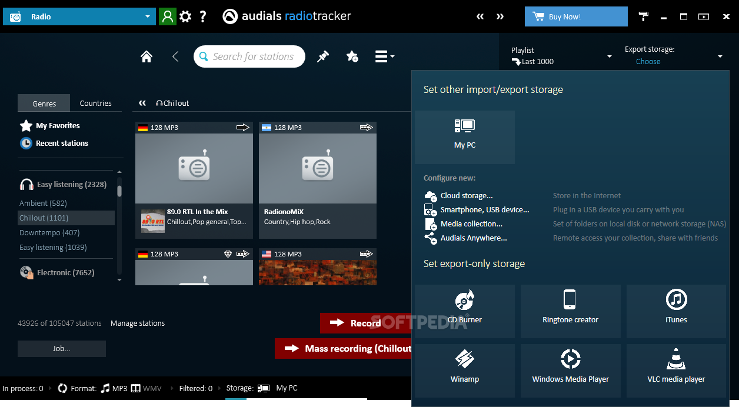Screen dimensions: 739x407
Task: Click the previous double-chevron in title bar
Action: pos(480,16)
